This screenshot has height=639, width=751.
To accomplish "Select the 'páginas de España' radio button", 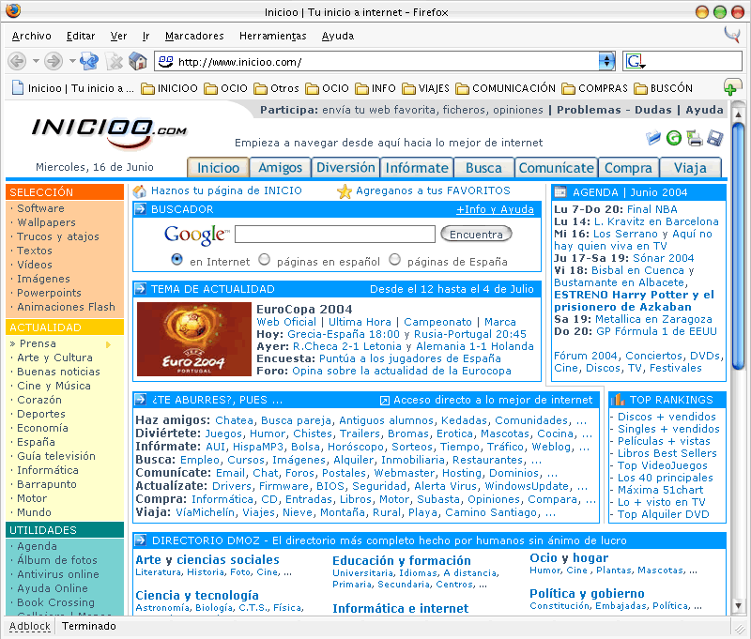I will click(394, 259).
